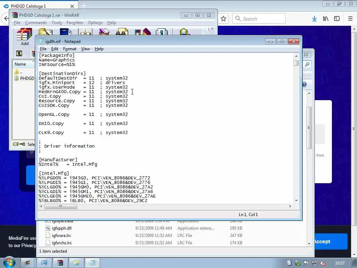Click WinRAR Find binoculars icon
This screenshot has width=357, height=268.
122,31
